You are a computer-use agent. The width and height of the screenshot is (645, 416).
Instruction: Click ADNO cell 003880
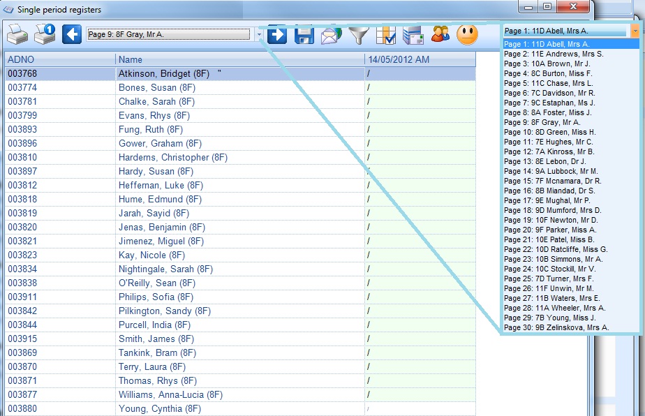[60, 408]
